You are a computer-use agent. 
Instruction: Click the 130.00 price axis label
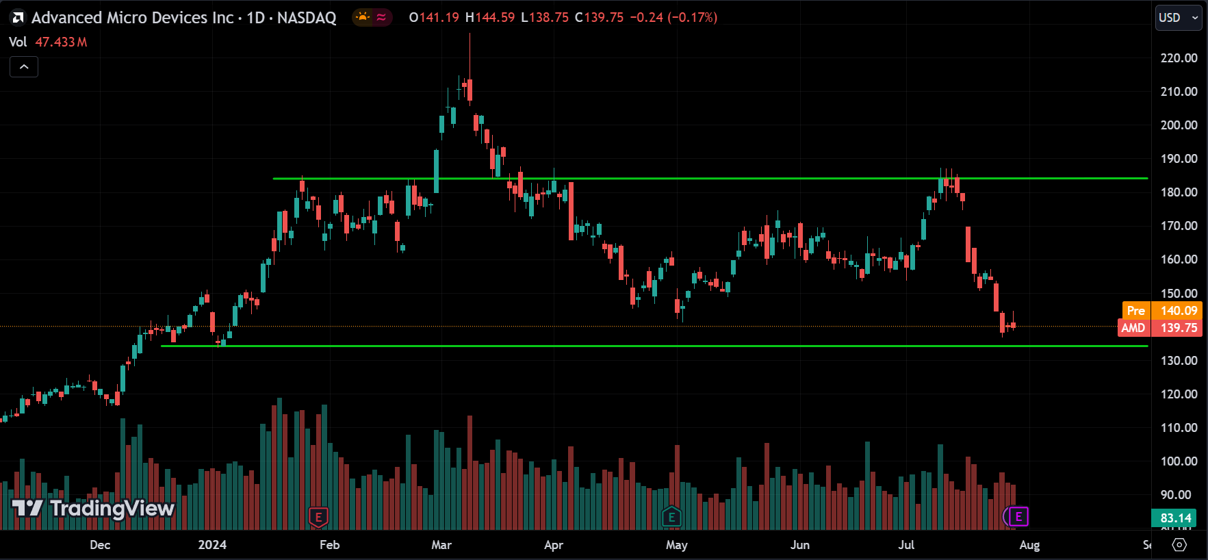pos(1179,361)
